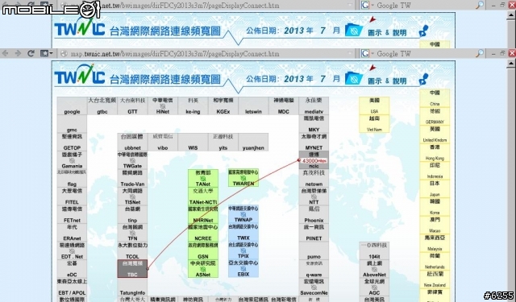Select the yellow USA country cell
This screenshot has height=302, width=516.
pos(374,105)
